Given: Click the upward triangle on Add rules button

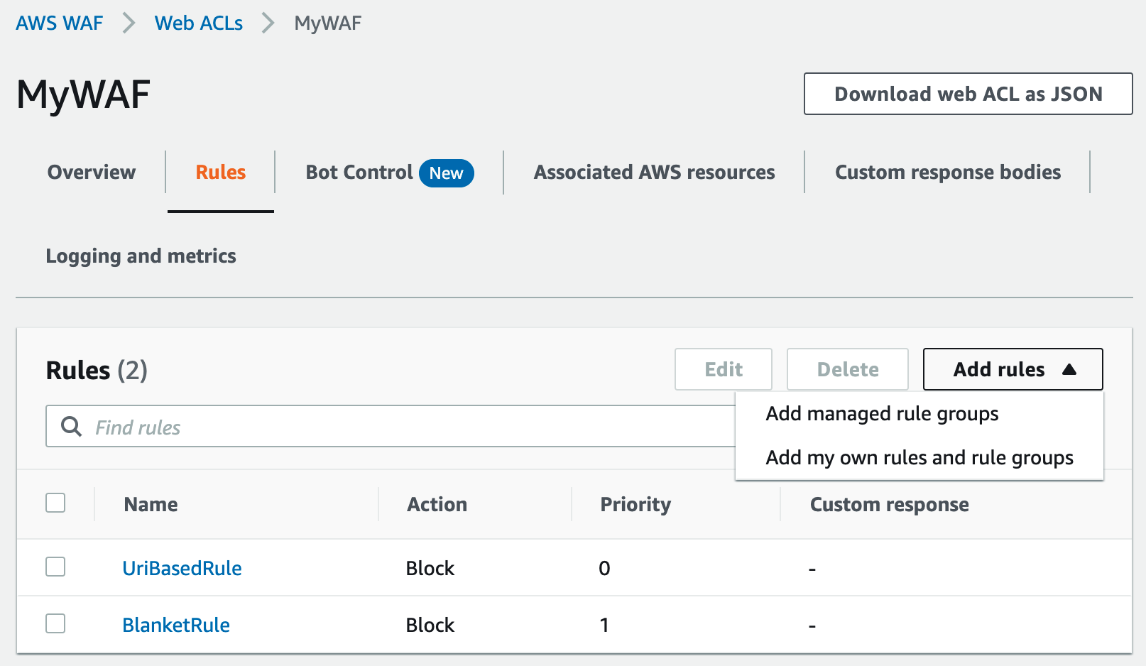Looking at the screenshot, I should coord(1071,369).
